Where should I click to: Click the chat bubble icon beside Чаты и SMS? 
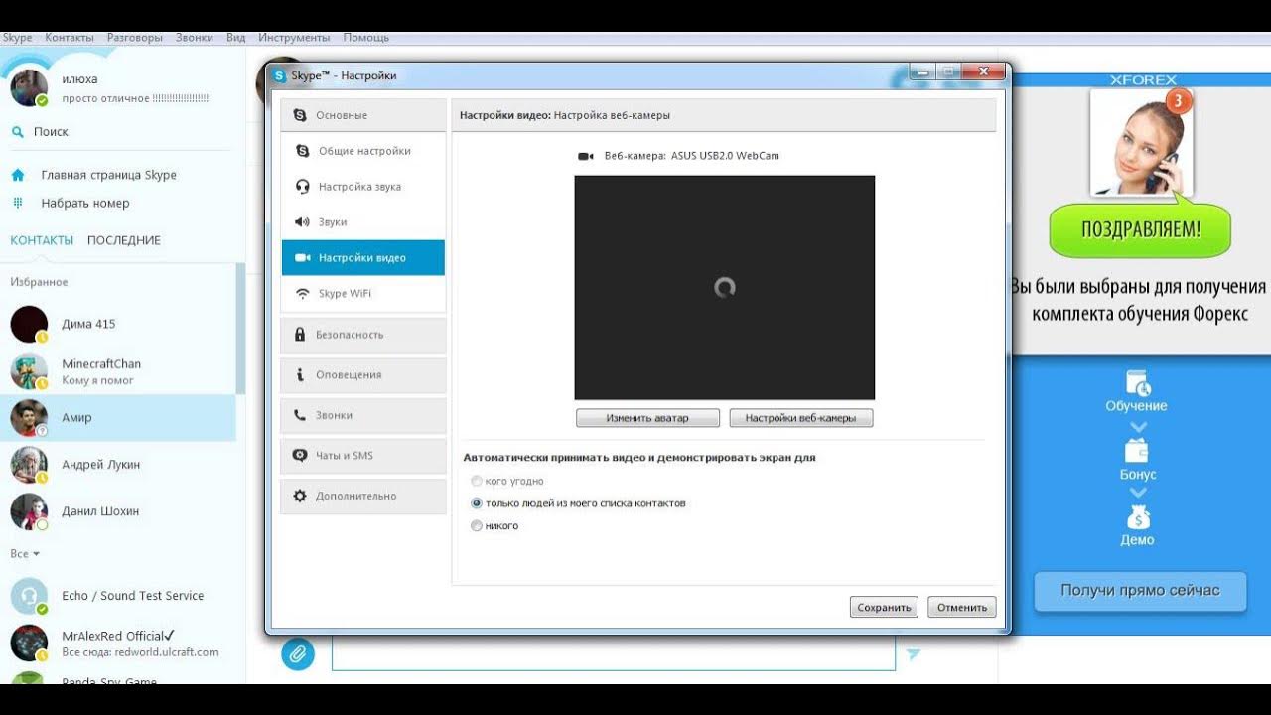point(300,456)
